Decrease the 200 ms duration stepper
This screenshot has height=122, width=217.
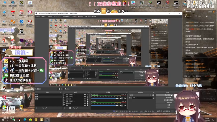[x=153, y=98]
